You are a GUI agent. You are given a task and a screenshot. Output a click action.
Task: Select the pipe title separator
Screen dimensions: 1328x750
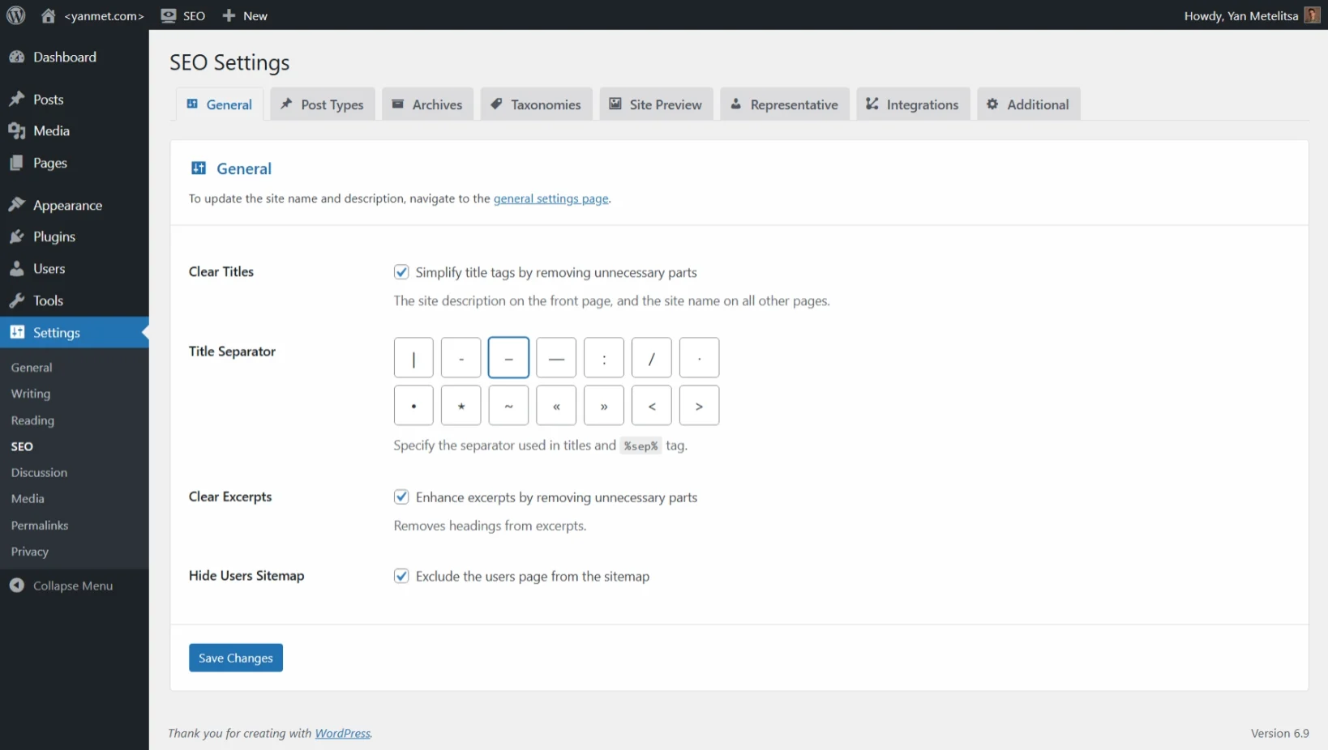[413, 358]
